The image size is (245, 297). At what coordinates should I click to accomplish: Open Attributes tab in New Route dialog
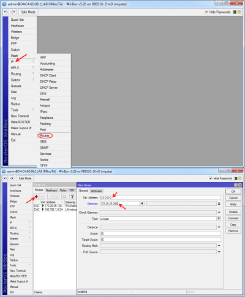pos(96,191)
